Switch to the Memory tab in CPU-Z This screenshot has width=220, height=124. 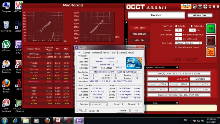point(106,53)
